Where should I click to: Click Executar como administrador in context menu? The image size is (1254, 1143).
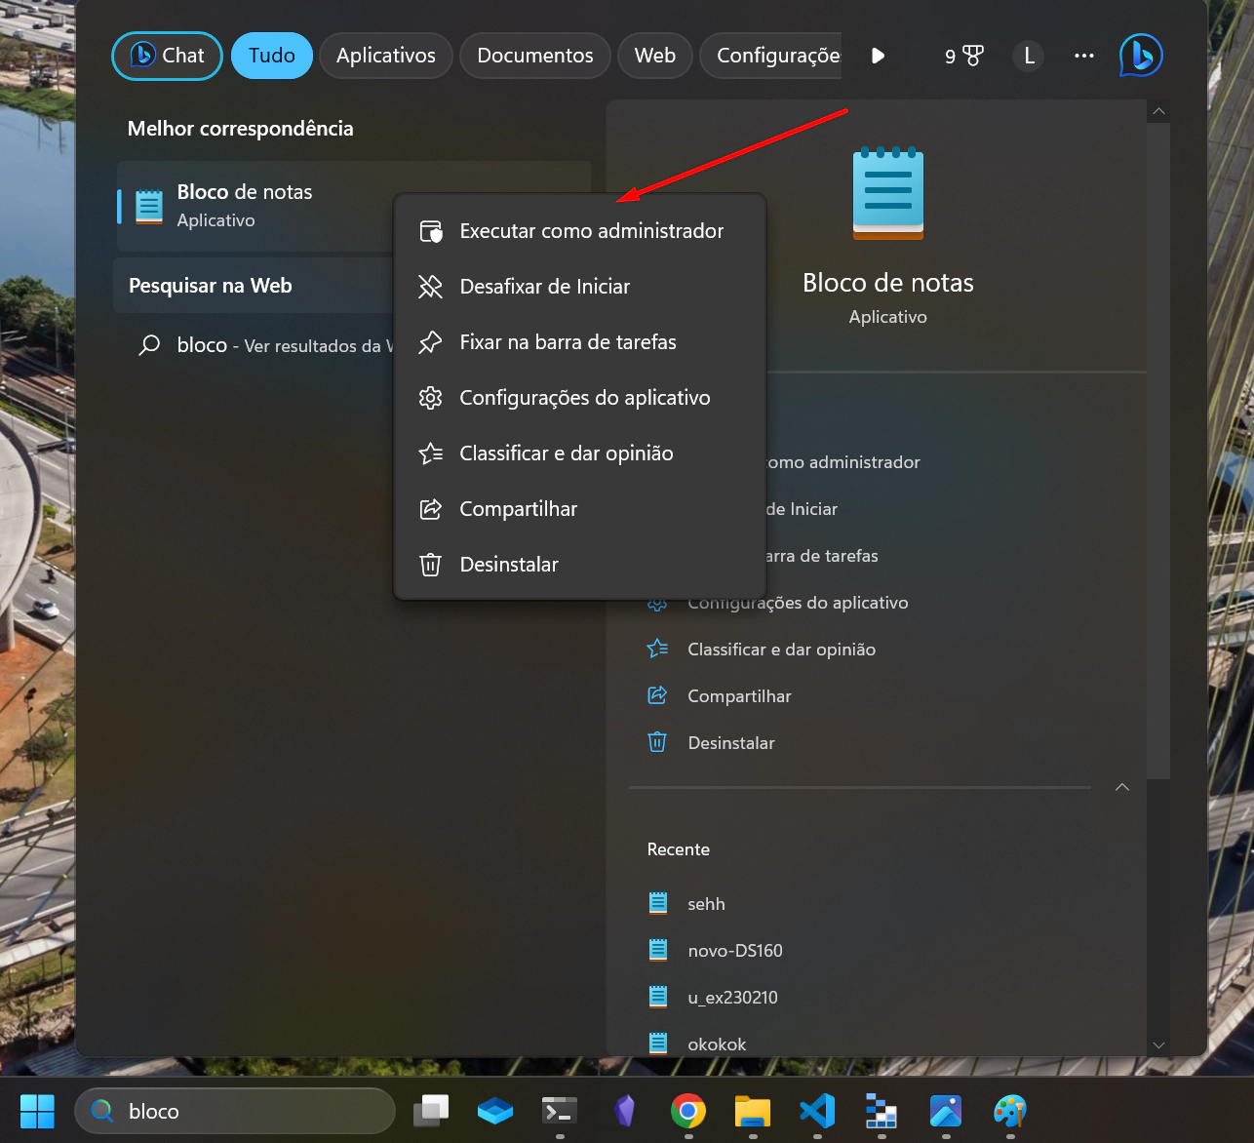[x=591, y=231]
